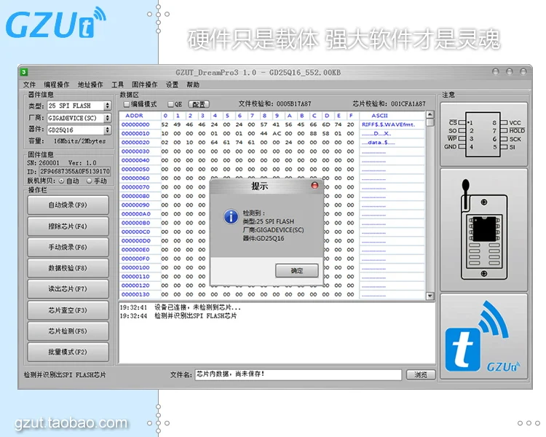Click the blue GZUT logo panel
Screen dimensions: 546x437
click(483, 337)
